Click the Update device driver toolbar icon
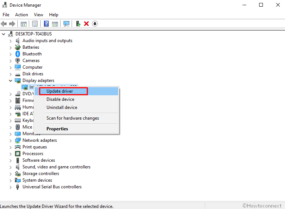This screenshot has width=285, height=209. tap(78, 24)
